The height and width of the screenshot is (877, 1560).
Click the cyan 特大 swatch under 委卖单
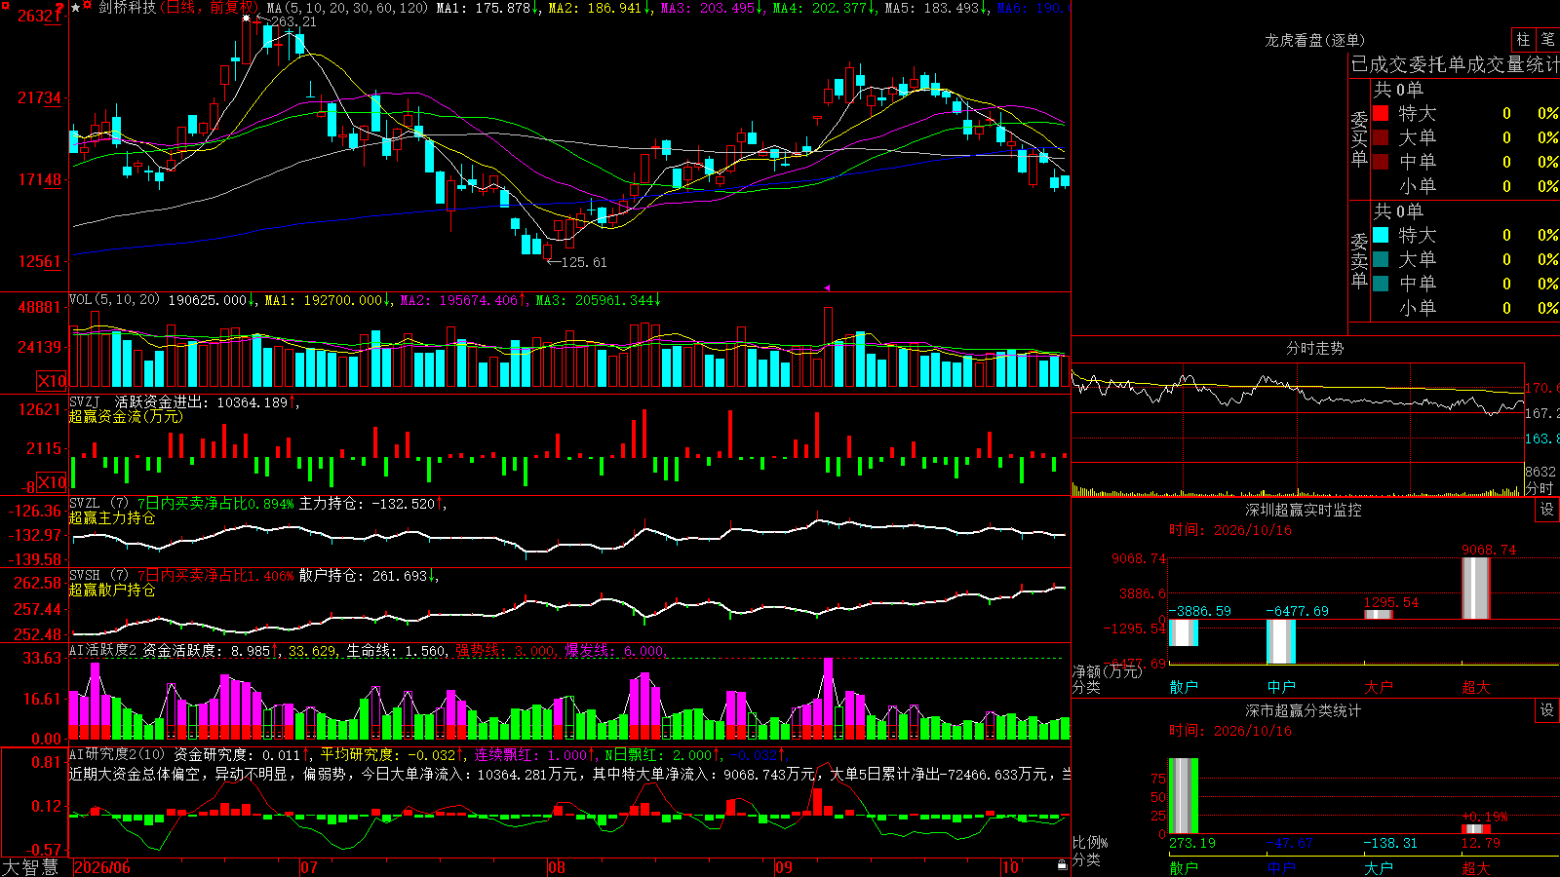(x=1381, y=235)
